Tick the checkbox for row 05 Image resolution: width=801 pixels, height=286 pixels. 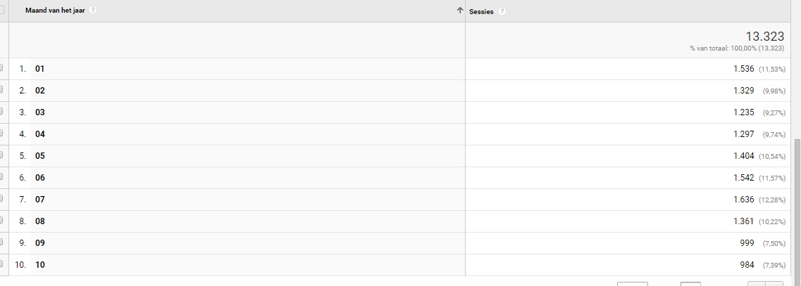pos(1,155)
